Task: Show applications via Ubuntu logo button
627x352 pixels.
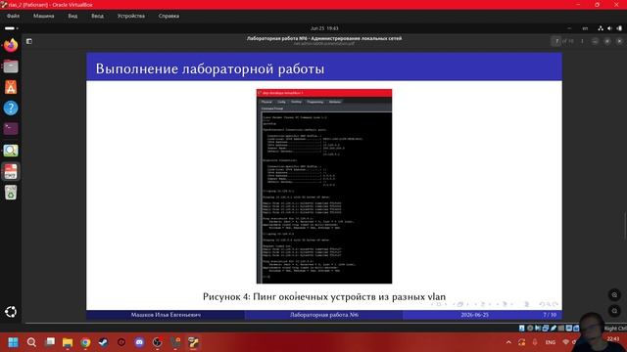Action: [x=11, y=312]
